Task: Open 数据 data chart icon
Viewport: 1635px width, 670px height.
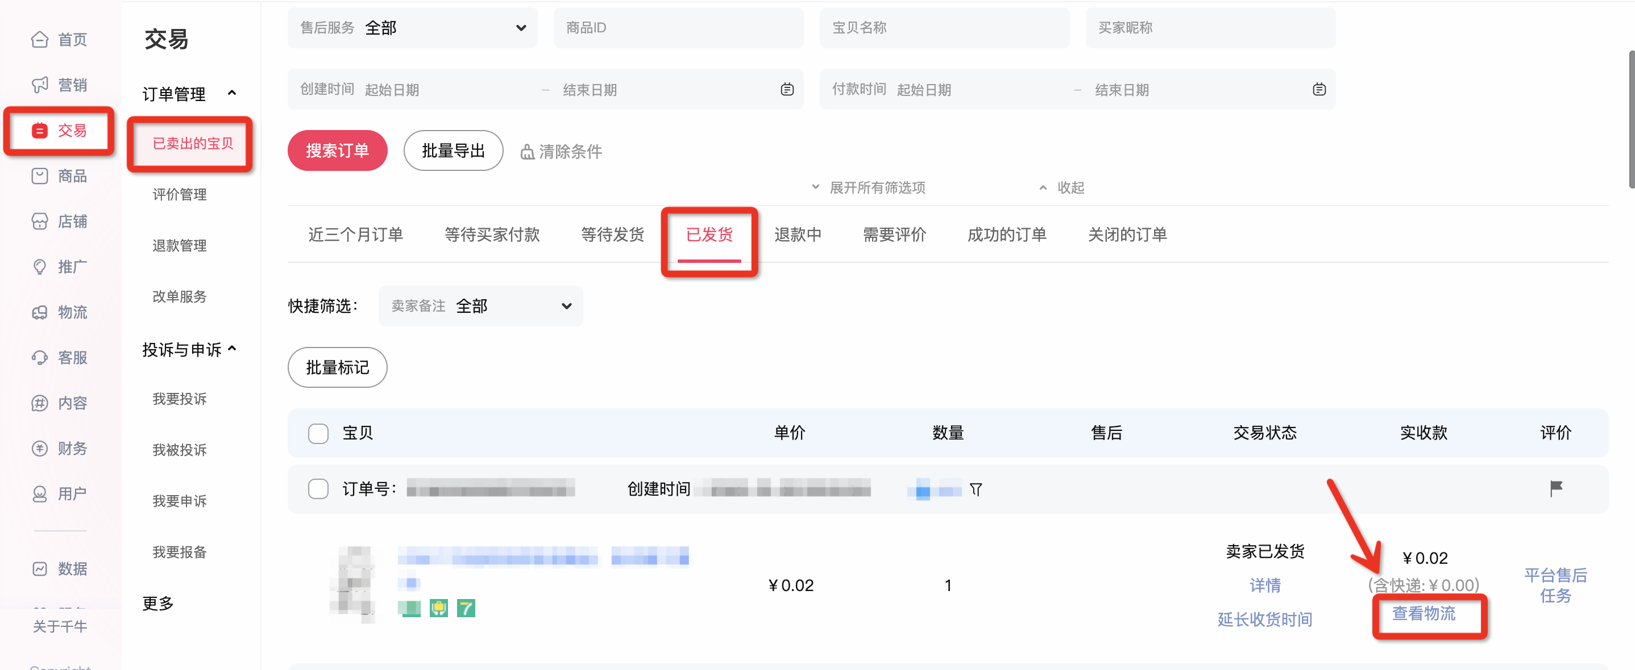Action: (x=39, y=568)
